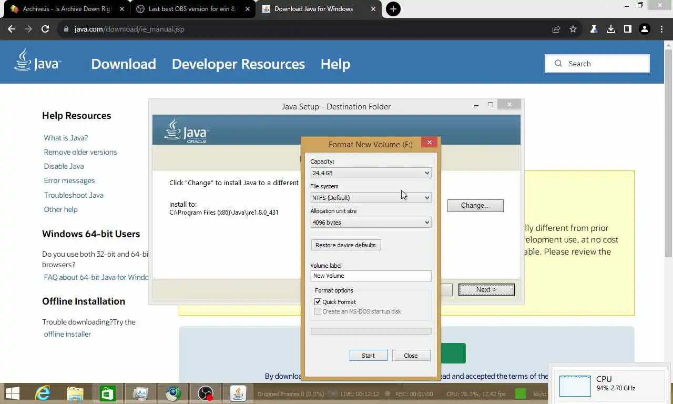Toggle the Quick Format checkbox

[x=318, y=302]
